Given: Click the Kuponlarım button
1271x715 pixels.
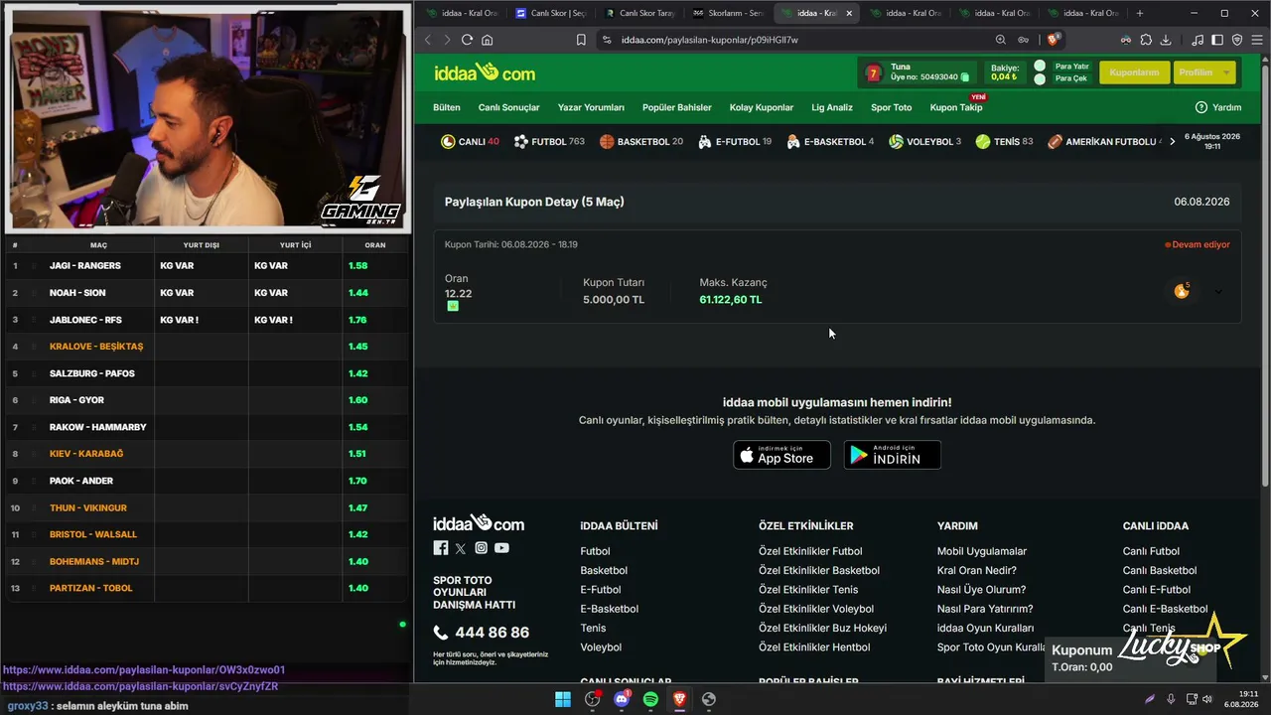Looking at the screenshot, I should tap(1134, 72).
